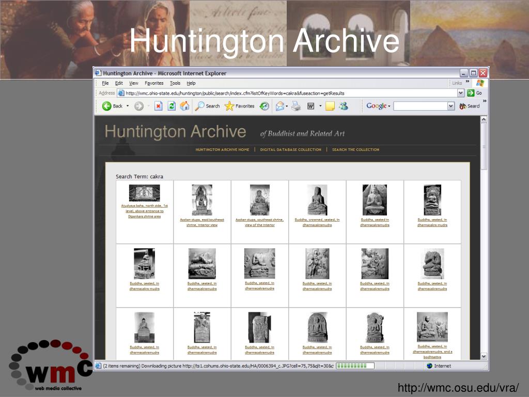Open the address bar URL dropdown
Image resolution: width=529 pixels, height=397 pixels.
(460, 93)
